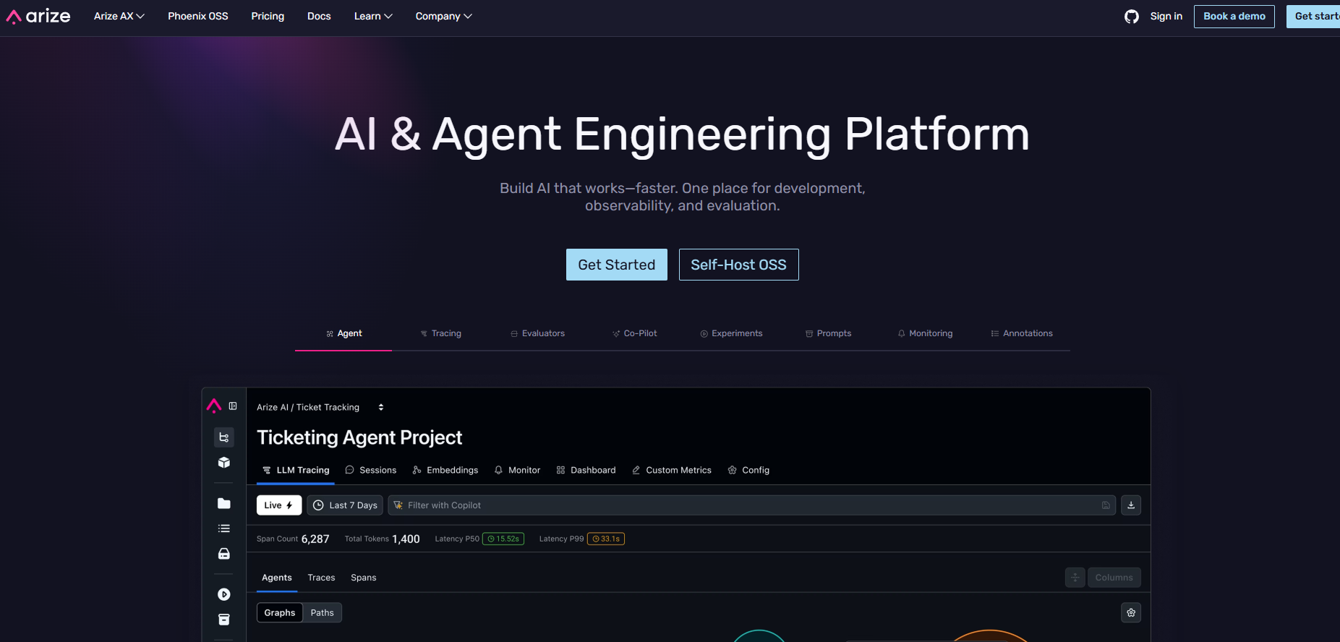
Task: Click the Self-Host OSS button
Action: click(739, 265)
